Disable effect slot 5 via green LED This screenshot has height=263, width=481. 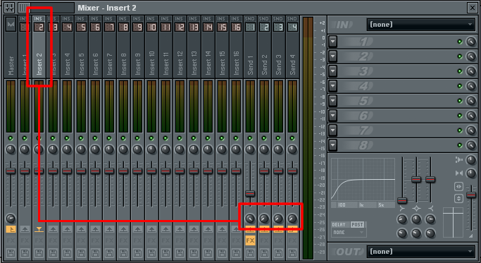(460, 101)
